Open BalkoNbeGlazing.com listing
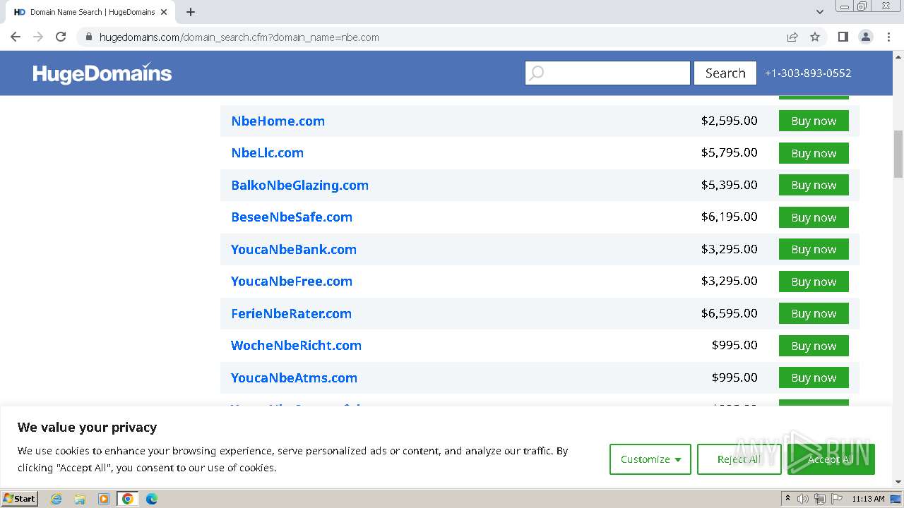 coord(299,185)
